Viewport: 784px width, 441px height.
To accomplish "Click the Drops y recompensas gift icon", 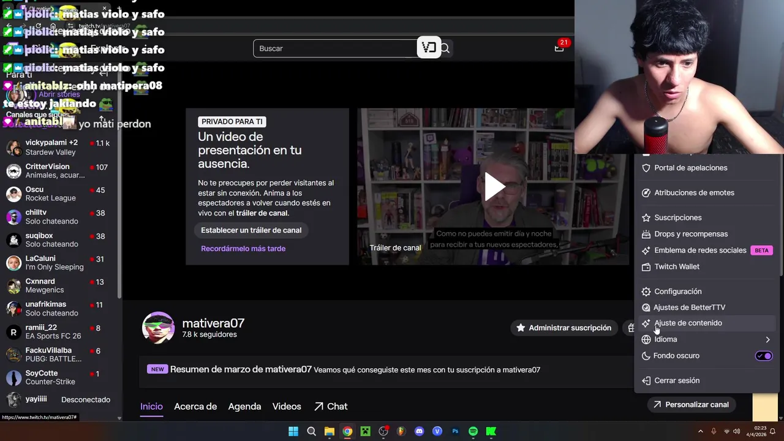I will click(x=646, y=234).
